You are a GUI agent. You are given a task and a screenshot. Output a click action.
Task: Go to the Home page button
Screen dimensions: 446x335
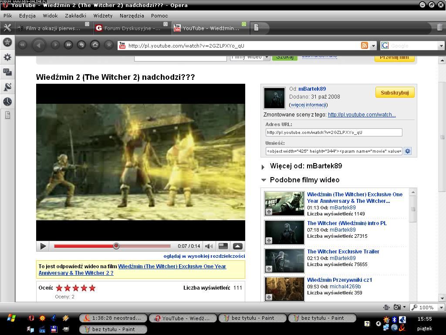(x=95, y=45)
